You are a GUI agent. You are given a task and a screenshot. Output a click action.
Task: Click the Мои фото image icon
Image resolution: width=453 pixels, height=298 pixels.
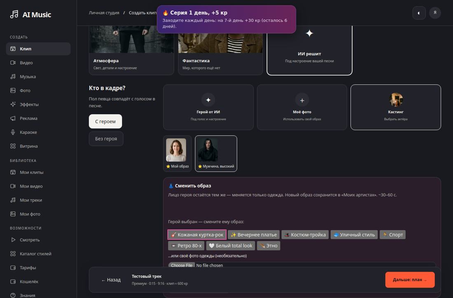(x=13, y=214)
